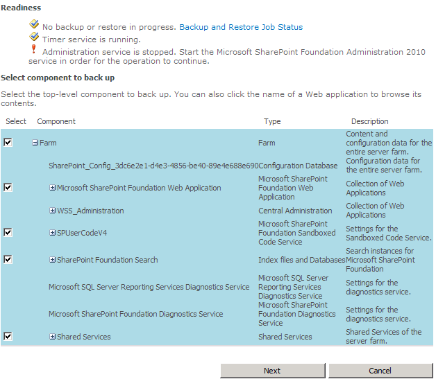Image resolution: width=436 pixels, height=379 pixels.
Task: Toggle Microsoft SharePoint Foundation Web Application checkbox
Action: tap(8, 187)
